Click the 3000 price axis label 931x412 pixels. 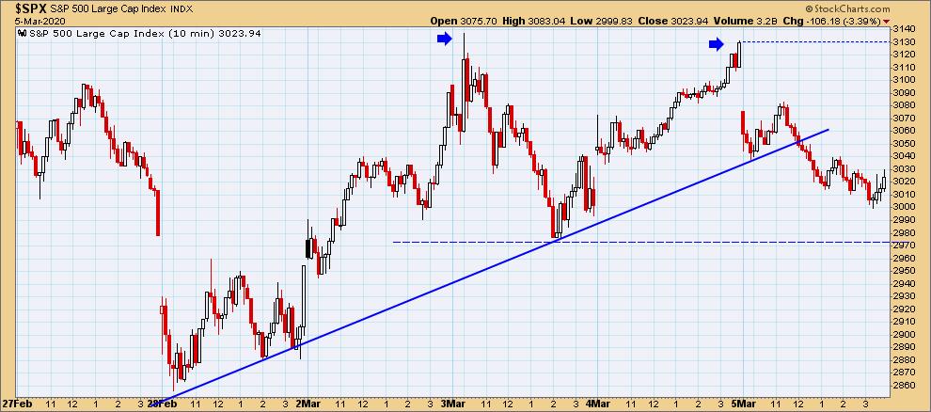coord(903,207)
